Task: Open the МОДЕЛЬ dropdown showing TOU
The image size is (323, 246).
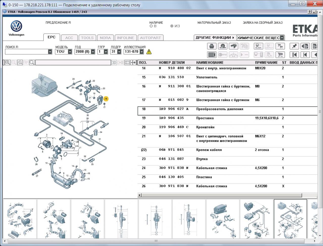Action: tap(70, 52)
